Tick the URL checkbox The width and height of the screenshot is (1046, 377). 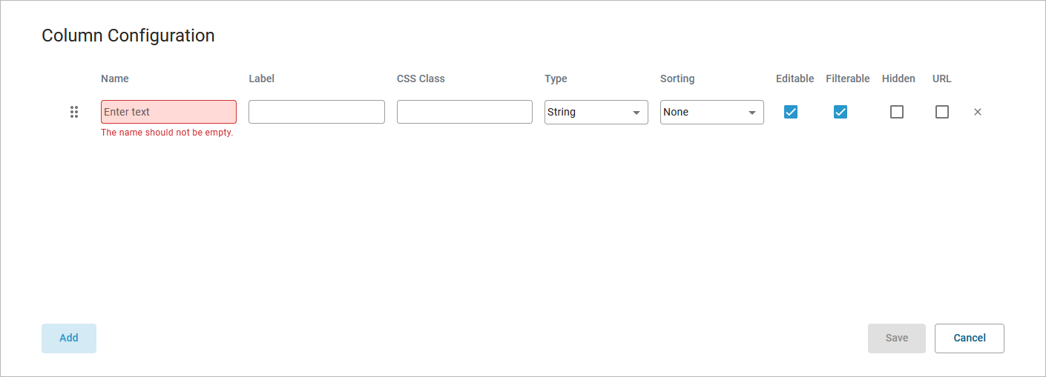[x=942, y=112]
